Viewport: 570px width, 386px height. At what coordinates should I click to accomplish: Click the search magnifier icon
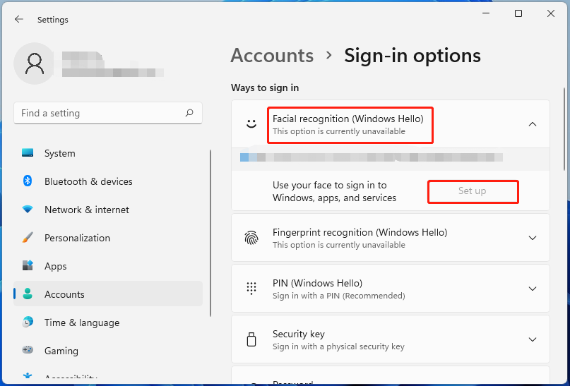pos(189,113)
